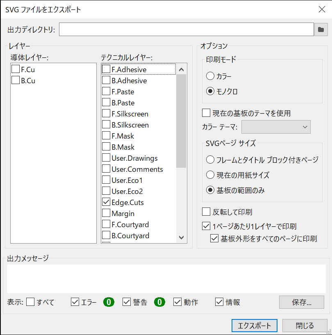332x335 pixels.
Task: Uncheck the Edge.Cuts layer
Action: coord(106,202)
